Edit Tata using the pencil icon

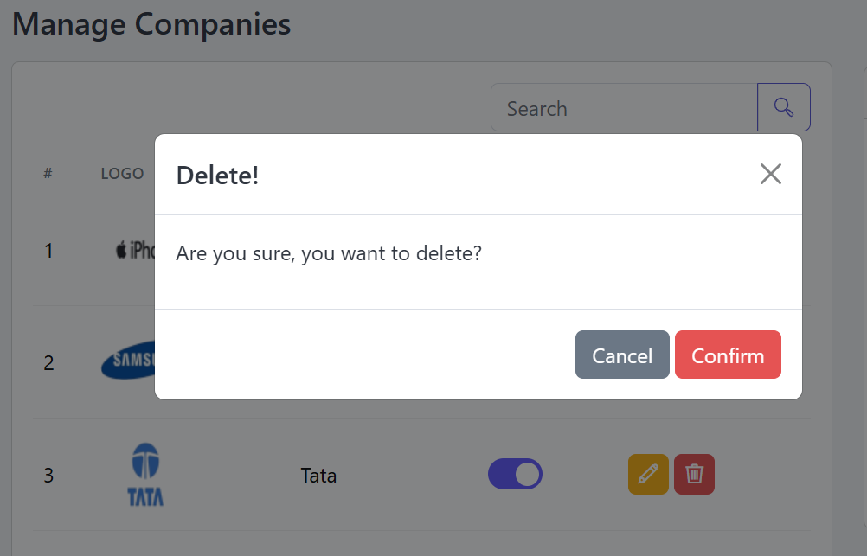pos(648,474)
